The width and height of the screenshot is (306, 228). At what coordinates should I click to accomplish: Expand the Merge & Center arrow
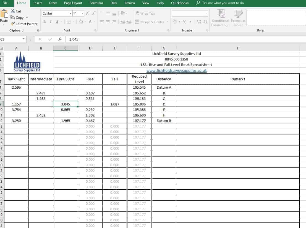pos(167,22)
